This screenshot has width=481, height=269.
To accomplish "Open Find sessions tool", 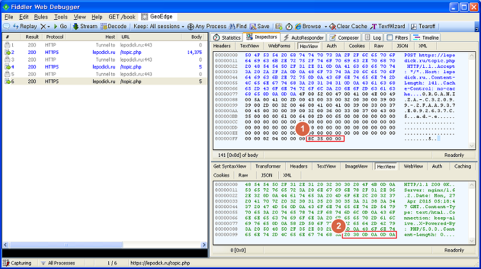I will coord(238,26).
